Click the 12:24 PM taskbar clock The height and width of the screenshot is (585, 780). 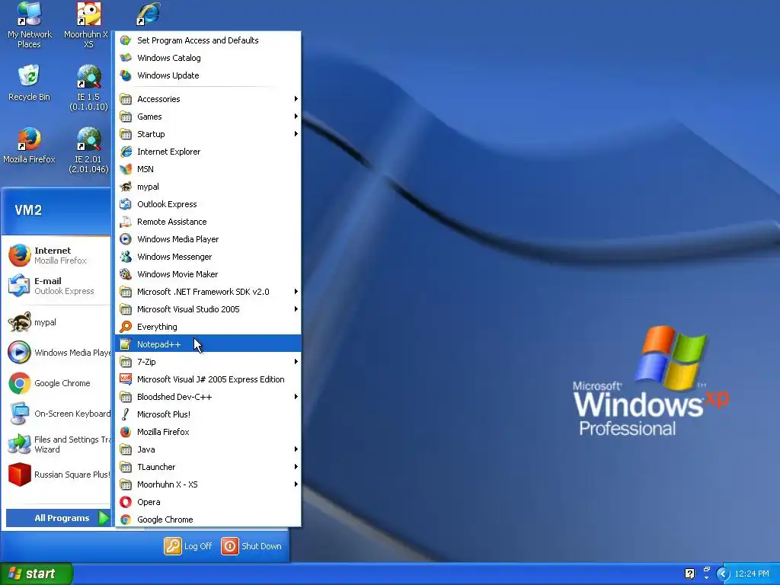(752, 574)
